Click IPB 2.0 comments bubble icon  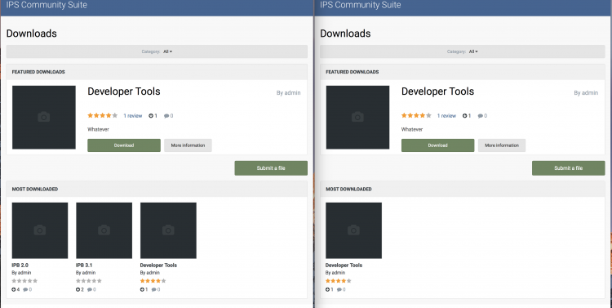pos(25,290)
